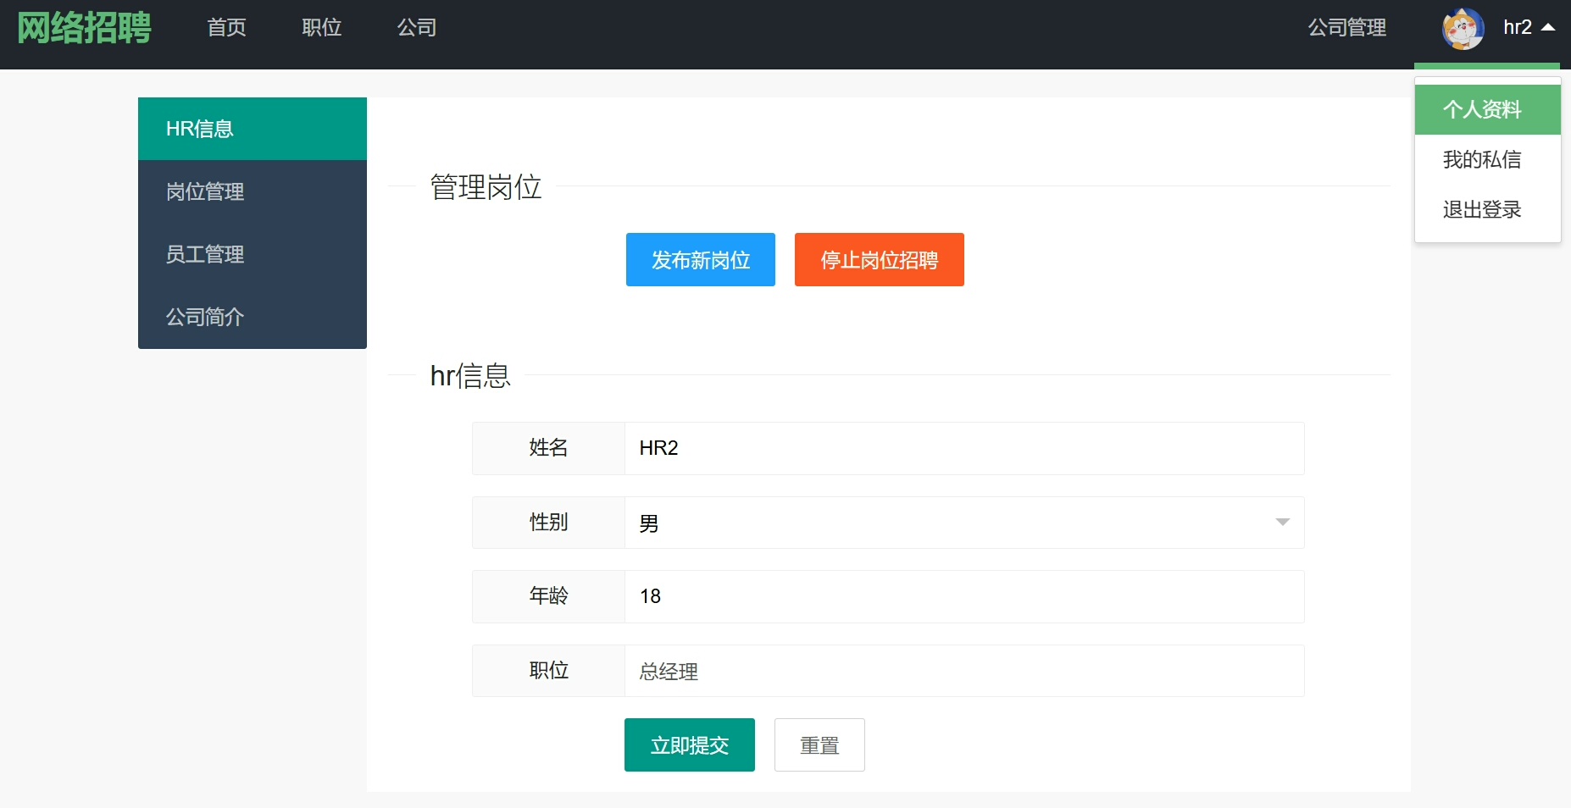Submit the form with 立即提交
Viewport: 1571px width, 808px height.
690,745
